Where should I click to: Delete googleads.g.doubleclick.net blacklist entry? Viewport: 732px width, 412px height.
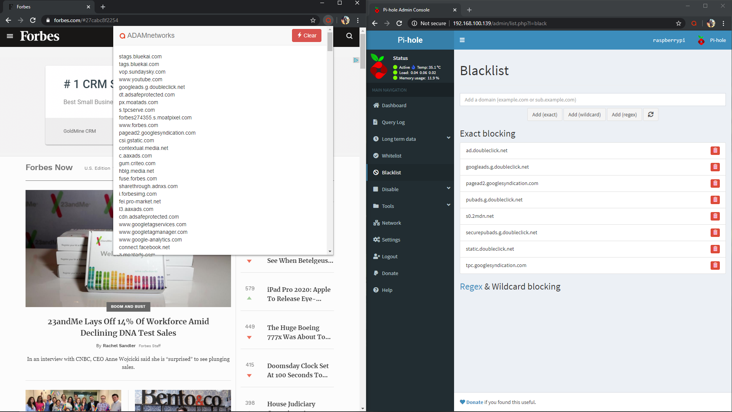coord(715,167)
